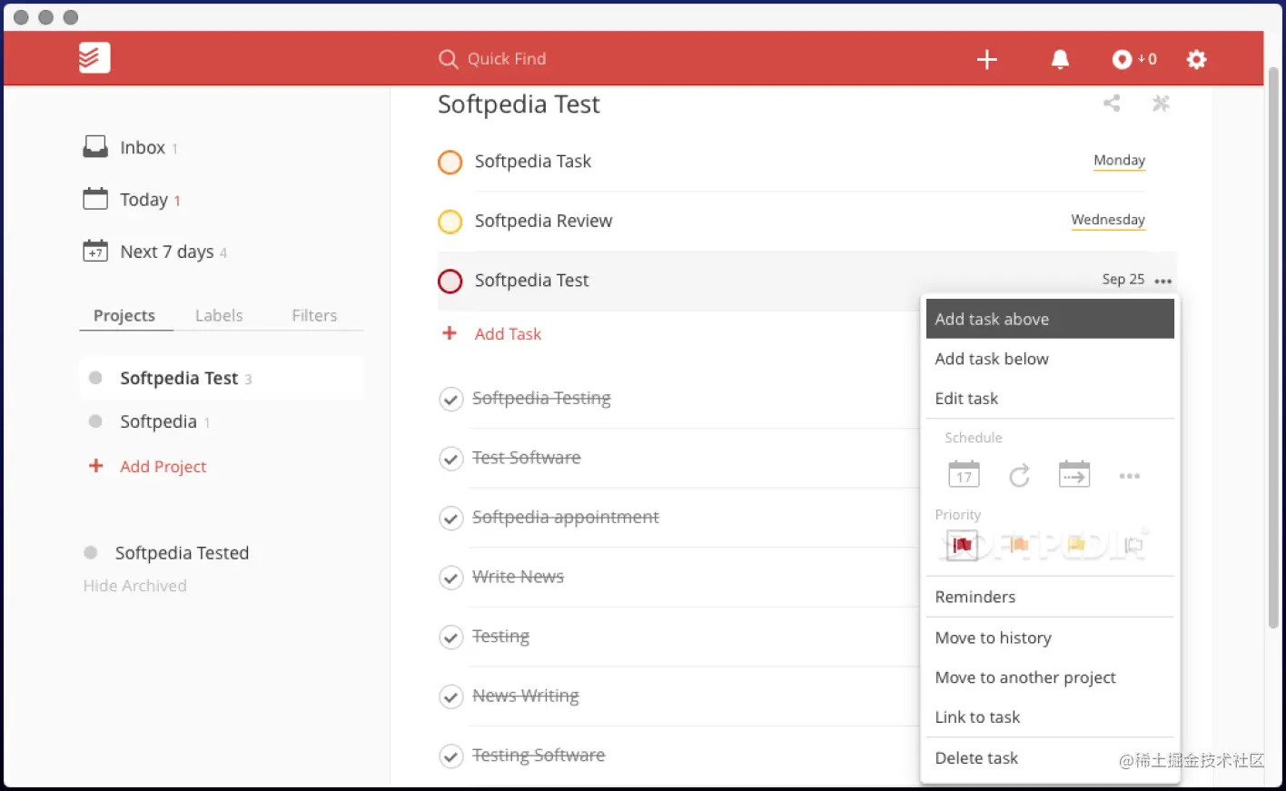This screenshot has width=1286, height=791.
Task: Open Reminders from the context menu
Action: tap(1050, 597)
